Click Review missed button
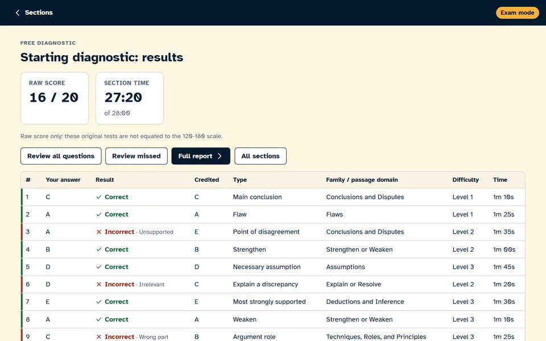Screen dimensions: 546x341 136,156
